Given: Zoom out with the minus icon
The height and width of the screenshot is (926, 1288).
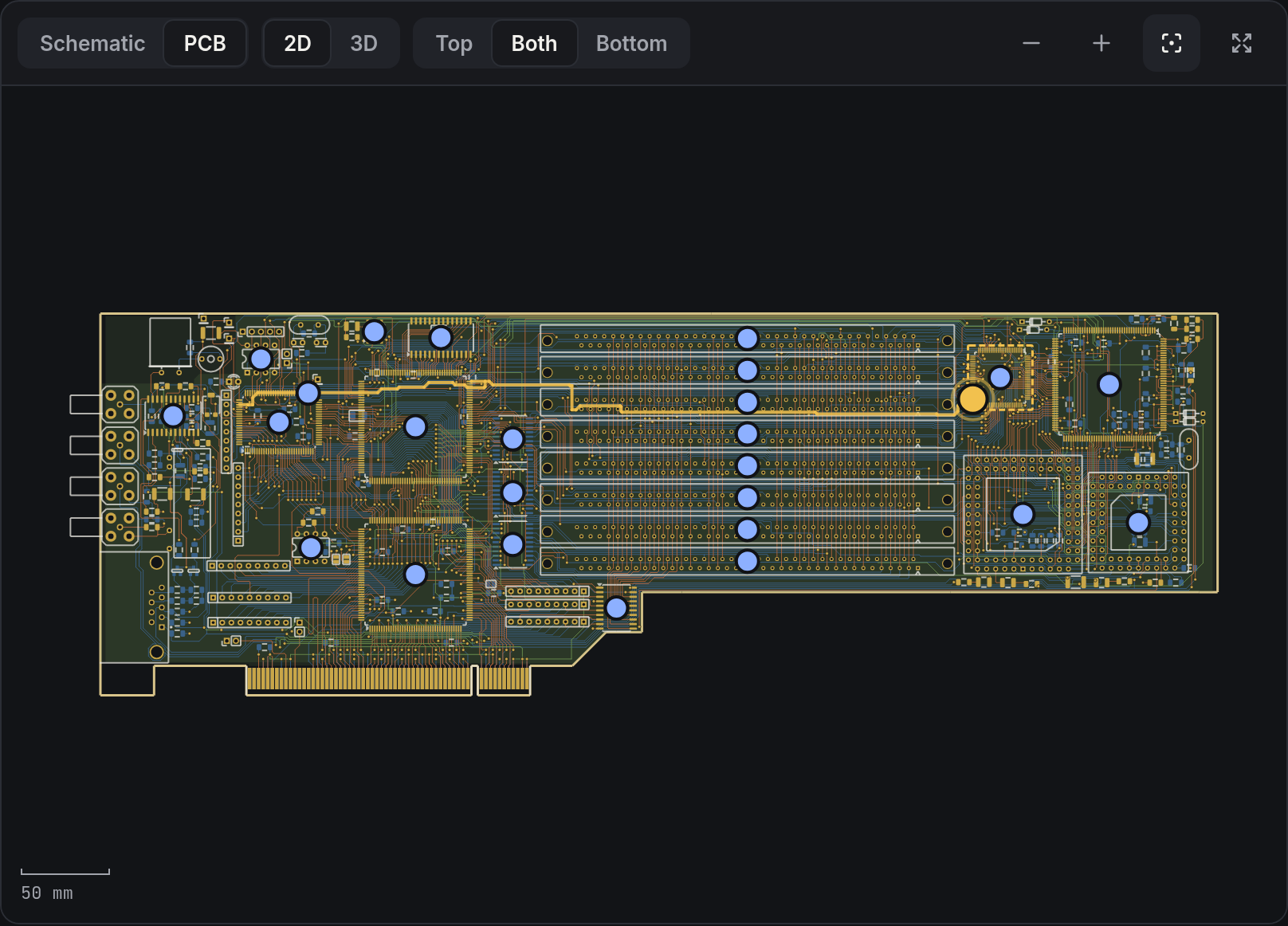Looking at the screenshot, I should (x=1031, y=43).
